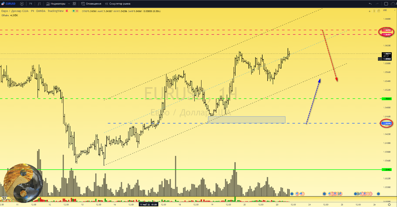Select the gray rectangle support zone

[x=246, y=120]
